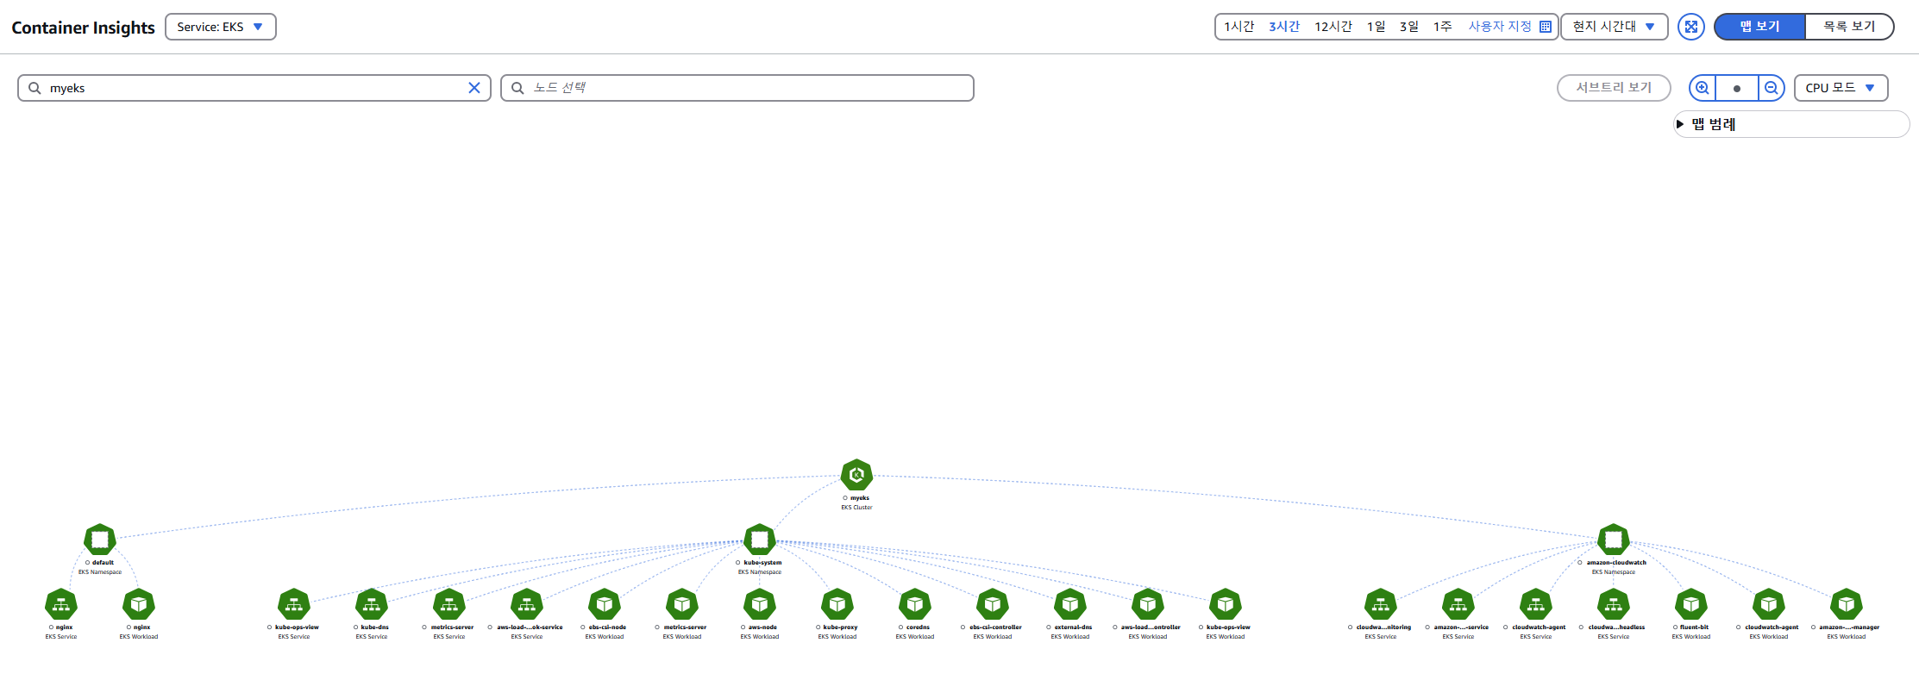The width and height of the screenshot is (1919, 699).
Task: Select the external-dns workload icon
Action: pyautogui.click(x=1070, y=604)
